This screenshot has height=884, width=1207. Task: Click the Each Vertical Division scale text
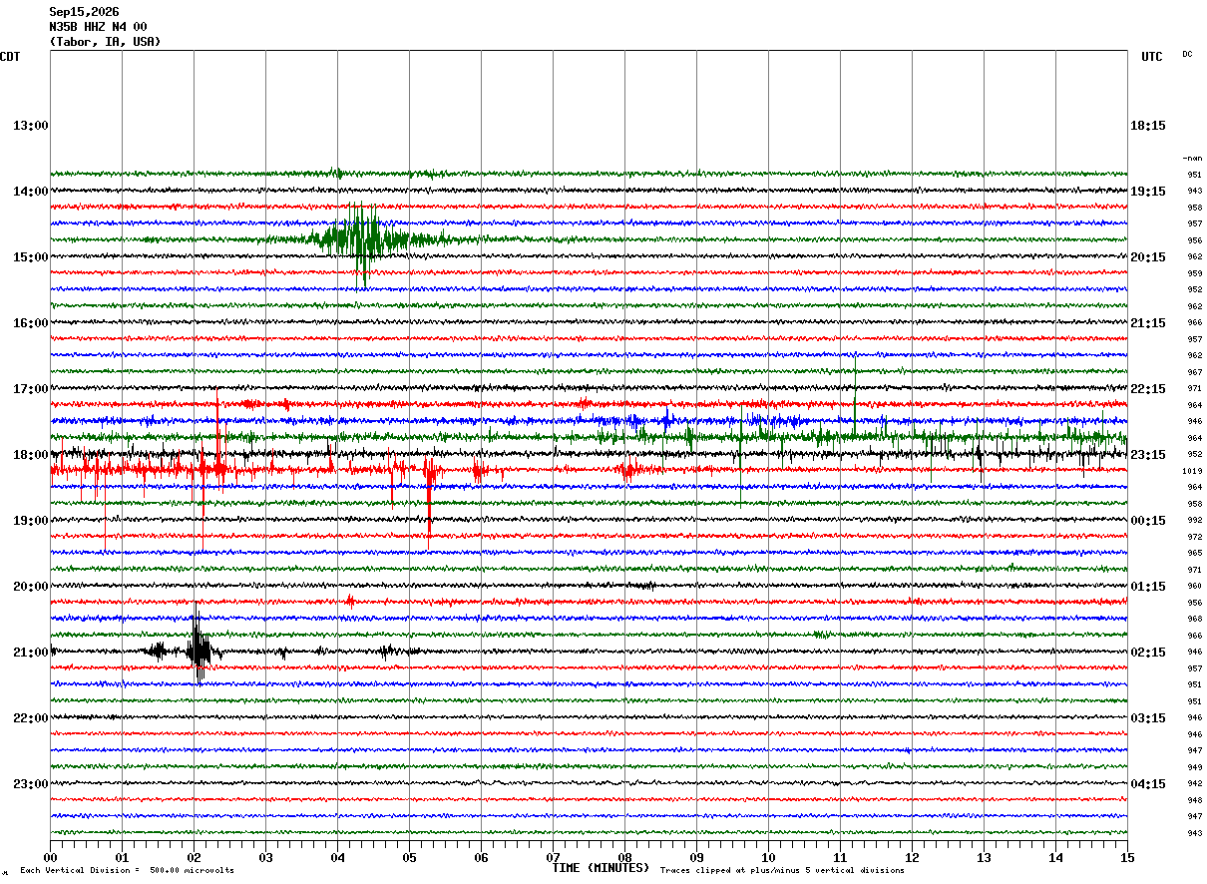127,871
